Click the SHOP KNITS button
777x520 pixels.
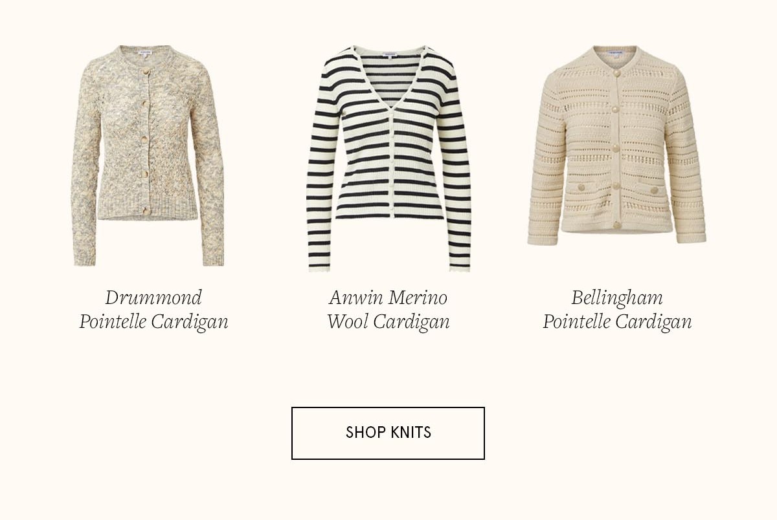coord(388,433)
